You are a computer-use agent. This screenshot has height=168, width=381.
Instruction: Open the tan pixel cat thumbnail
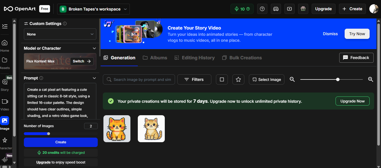click(151, 129)
